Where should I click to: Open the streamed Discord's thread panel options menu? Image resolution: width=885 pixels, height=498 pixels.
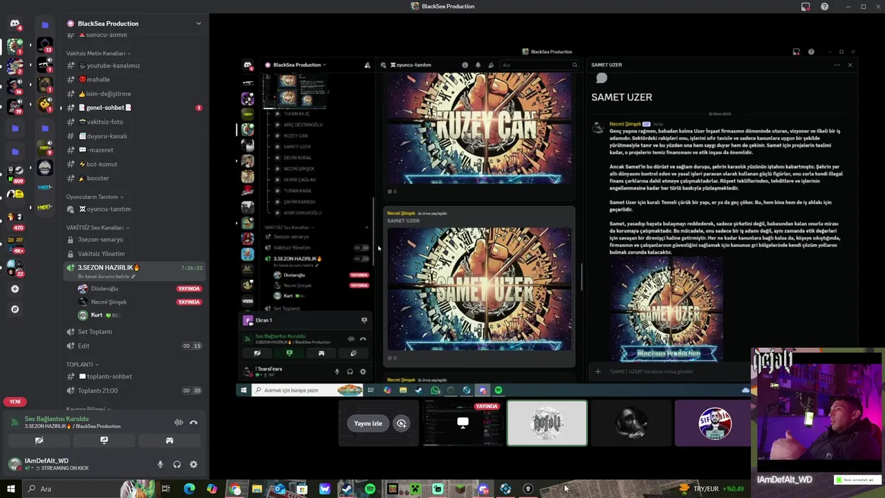point(837,65)
